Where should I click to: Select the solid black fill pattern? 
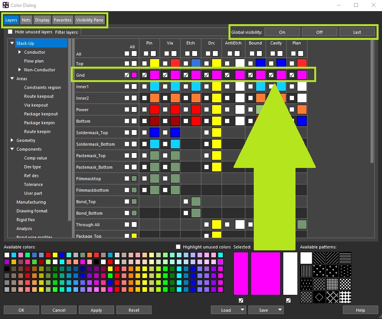click(306, 258)
